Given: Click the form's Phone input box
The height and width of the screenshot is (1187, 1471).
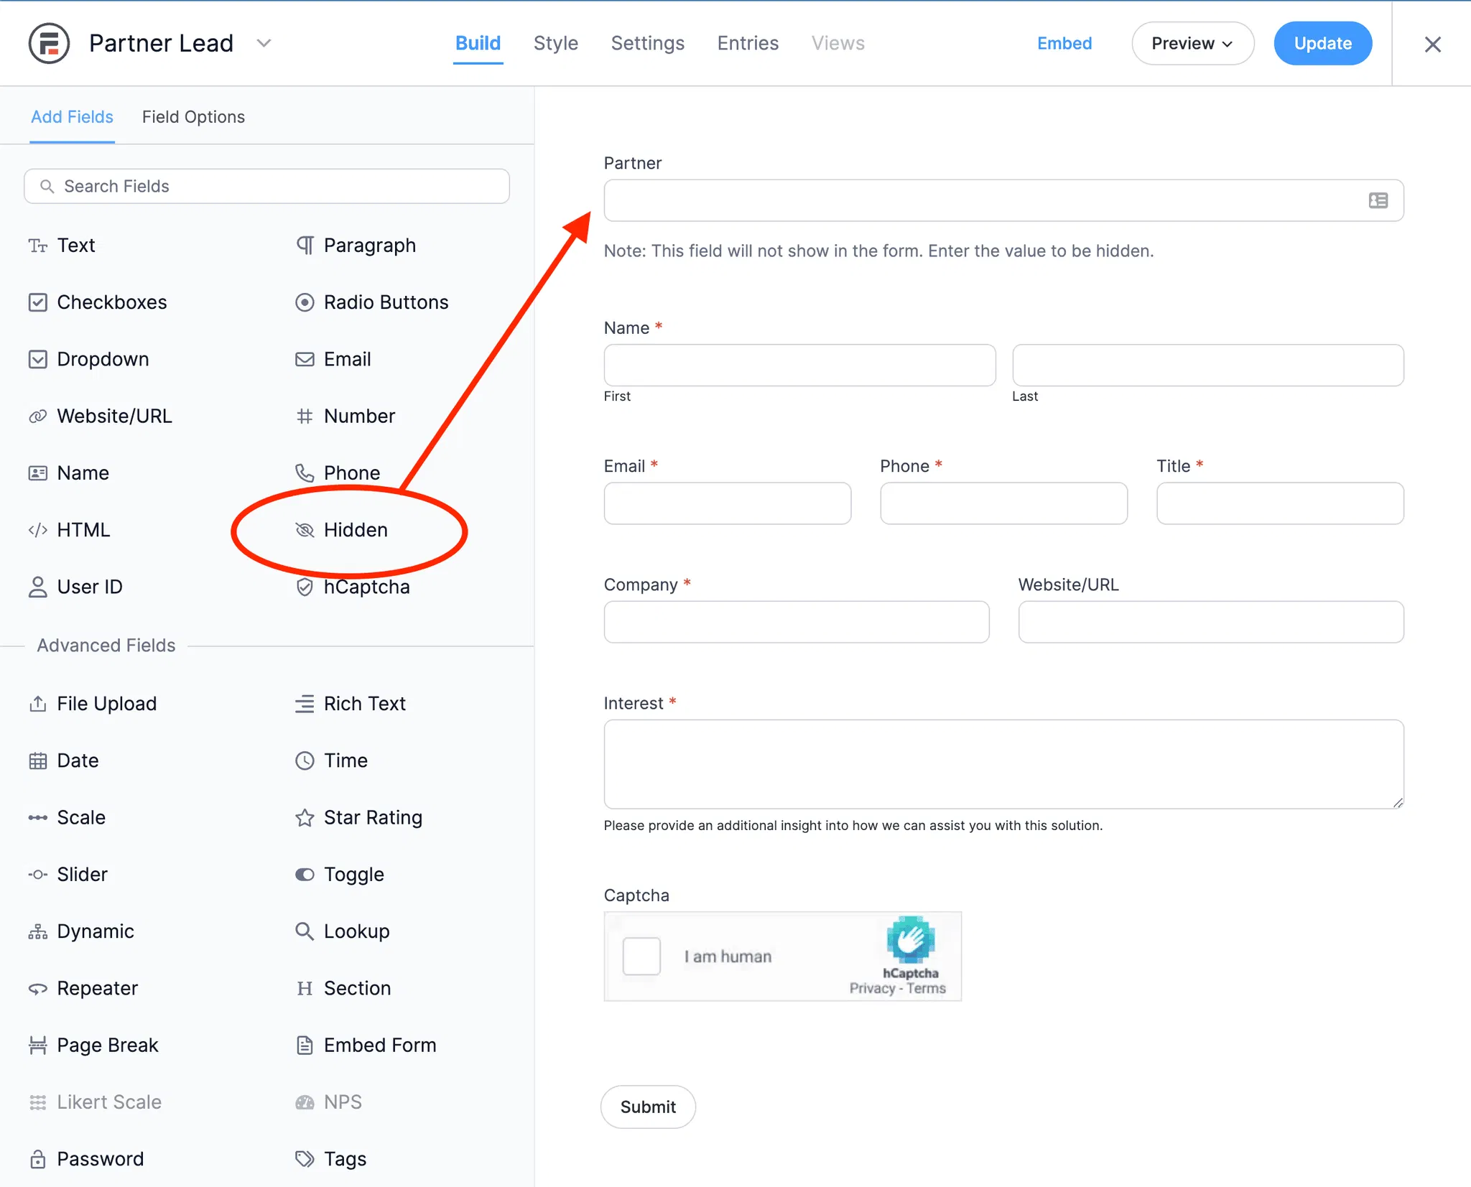Looking at the screenshot, I should (x=1004, y=503).
